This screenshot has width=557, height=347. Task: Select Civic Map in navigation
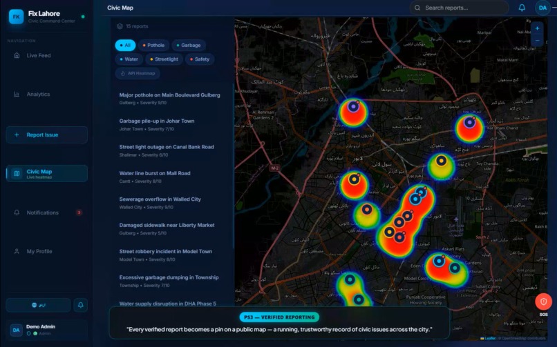coord(46,174)
